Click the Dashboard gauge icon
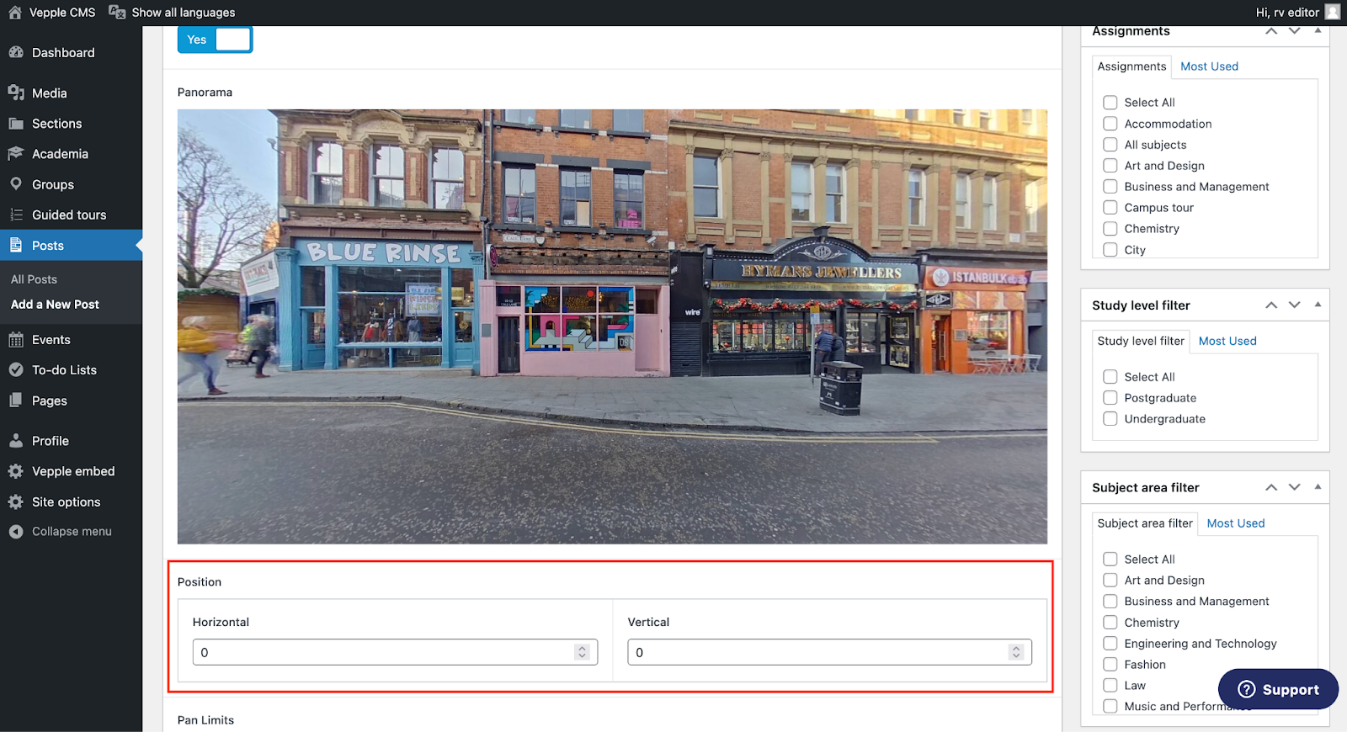Screen dimensions: 1347x732 click(x=16, y=52)
